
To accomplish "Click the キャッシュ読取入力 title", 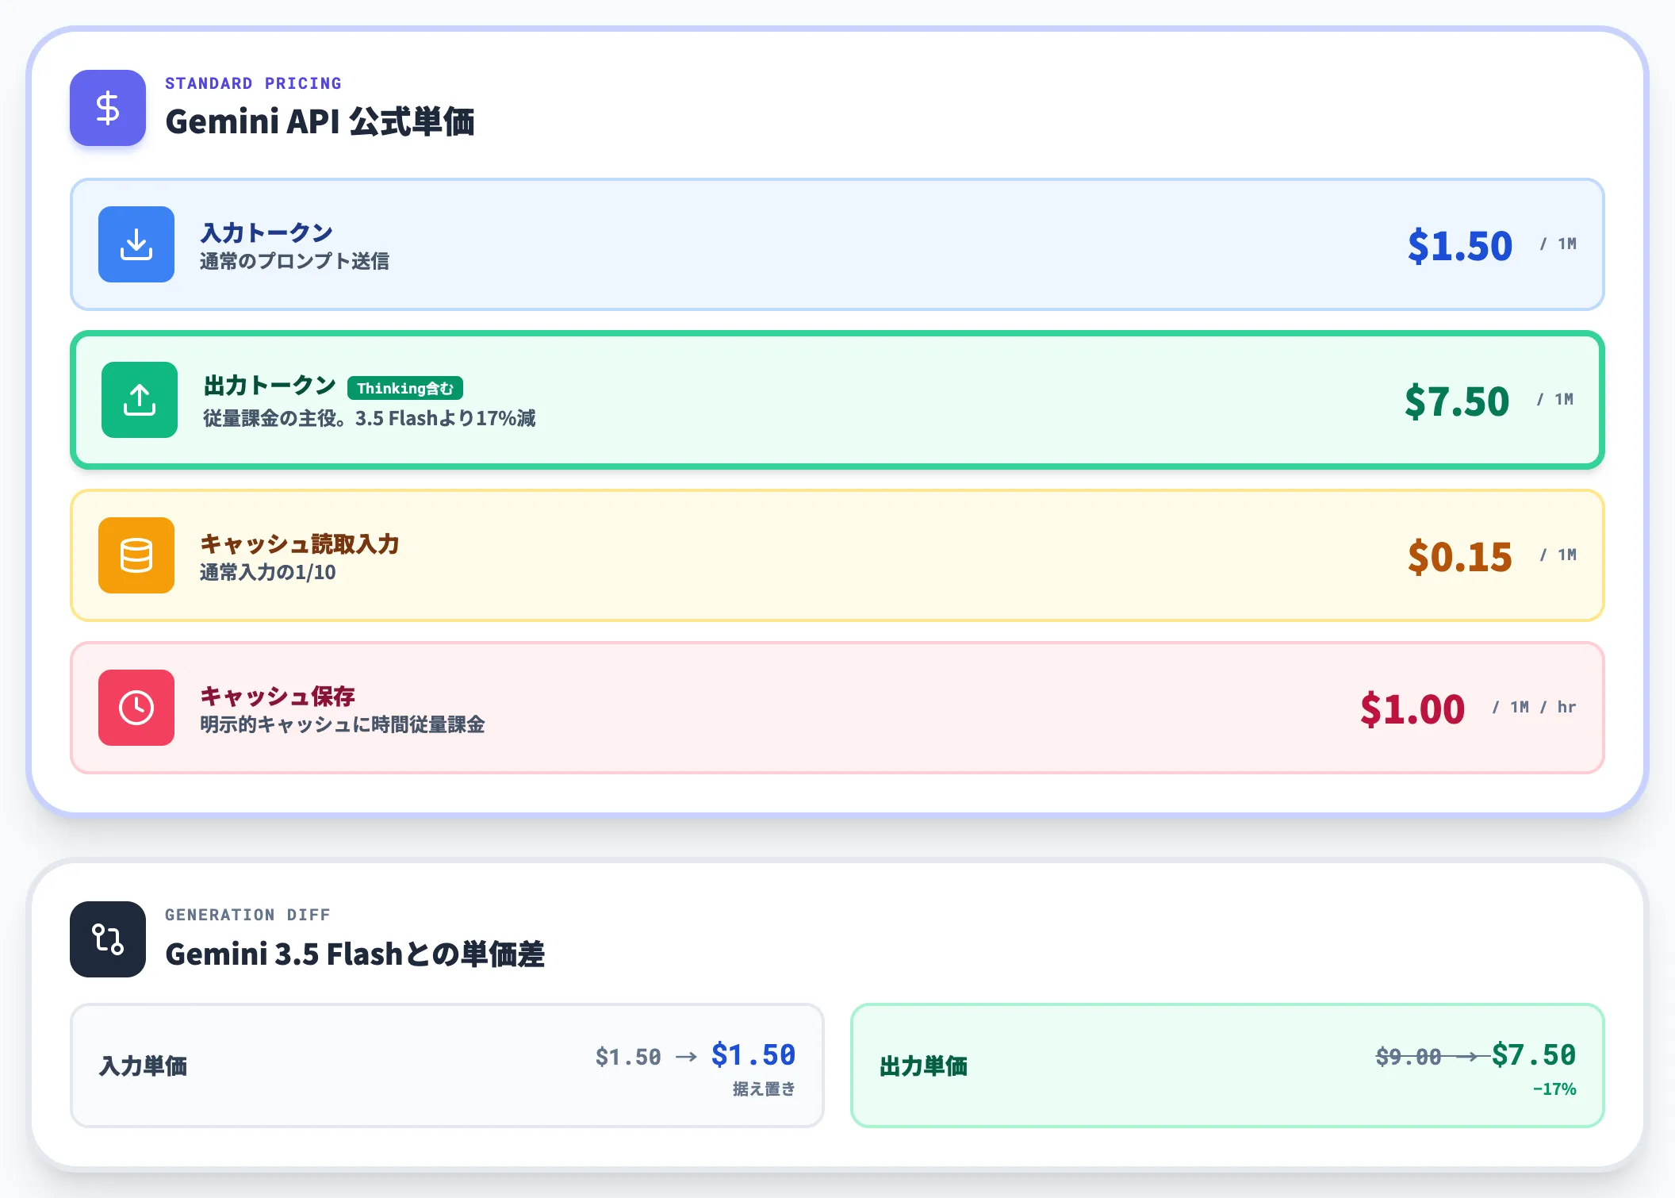I will pyautogui.click(x=300, y=543).
